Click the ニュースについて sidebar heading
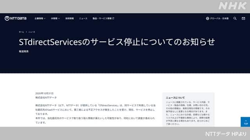This screenshot has width=250, height=140. pyautogui.click(x=175, y=98)
